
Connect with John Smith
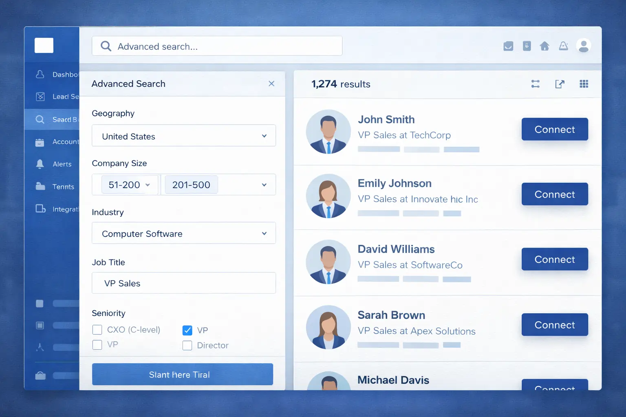point(554,129)
